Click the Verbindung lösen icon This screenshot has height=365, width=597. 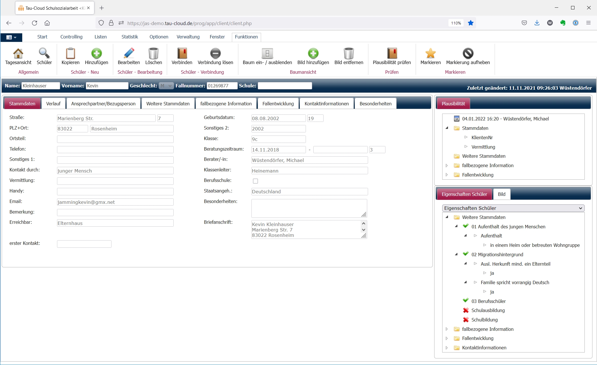tap(215, 54)
